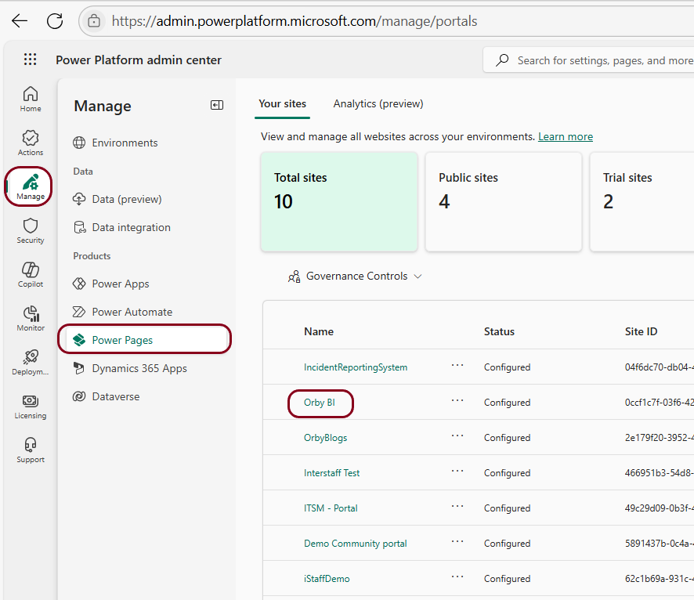Open Copilot in left rail
This screenshot has width=694, height=600.
(x=30, y=274)
